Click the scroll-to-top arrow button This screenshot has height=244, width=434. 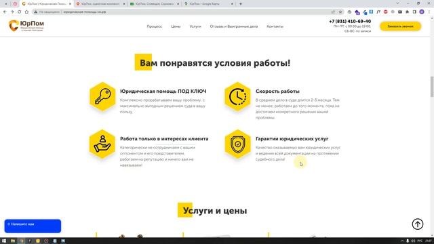pyautogui.click(x=418, y=224)
